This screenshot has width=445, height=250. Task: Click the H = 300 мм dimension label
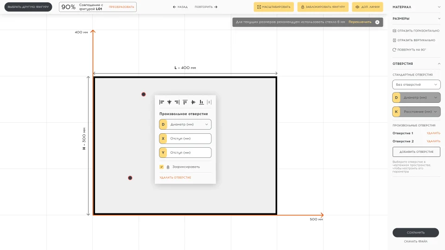[x=84, y=138]
